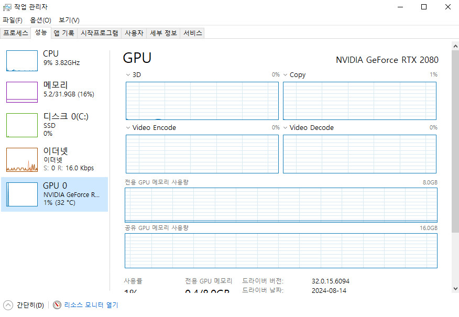Click the 전용 GPU 메모리 사용량 graph

[x=281, y=205]
